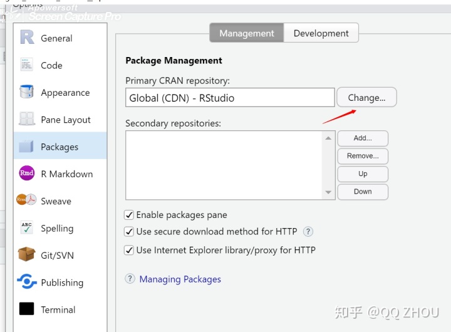Open R Markdown via Rmd icon
The width and height of the screenshot is (451, 332).
26,173
